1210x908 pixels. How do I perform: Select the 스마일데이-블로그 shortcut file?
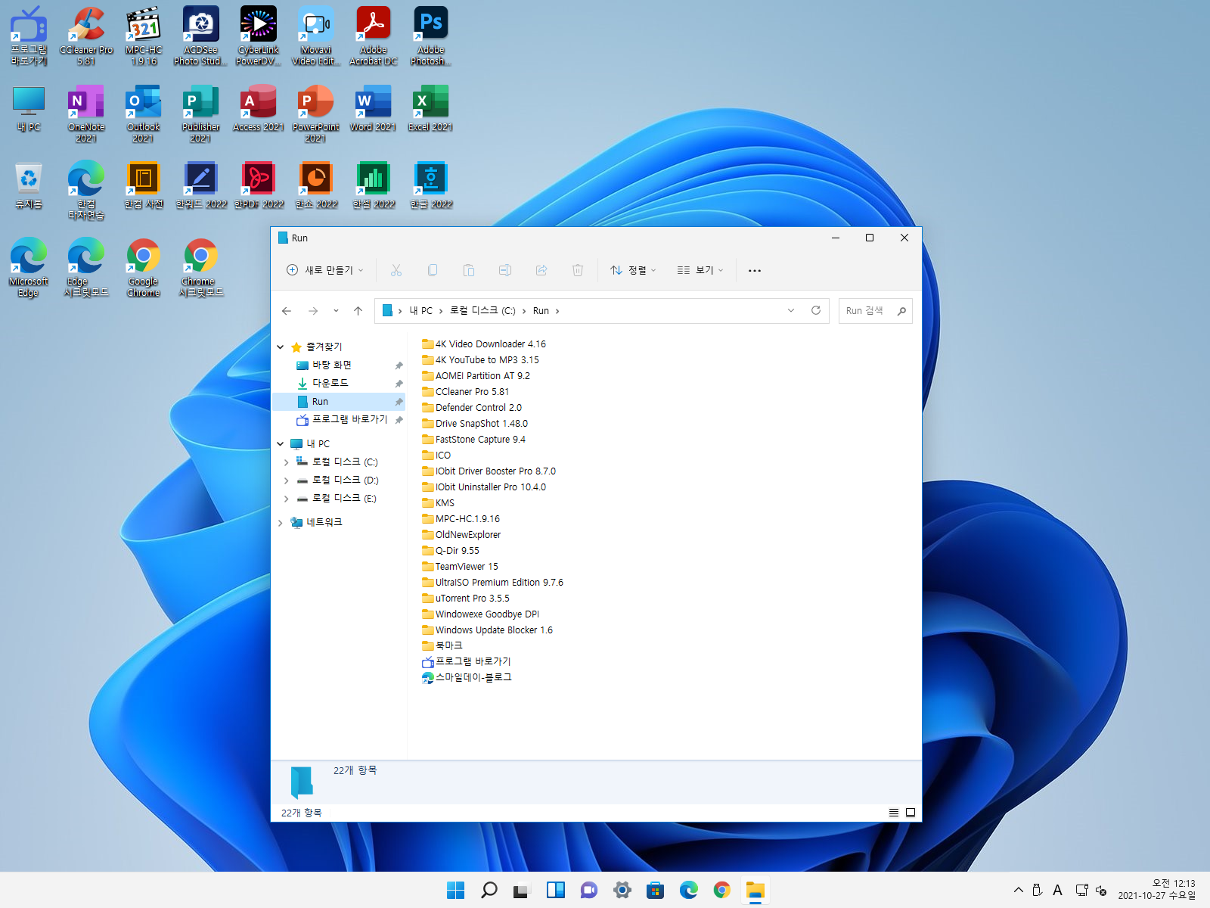pos(467,678)
